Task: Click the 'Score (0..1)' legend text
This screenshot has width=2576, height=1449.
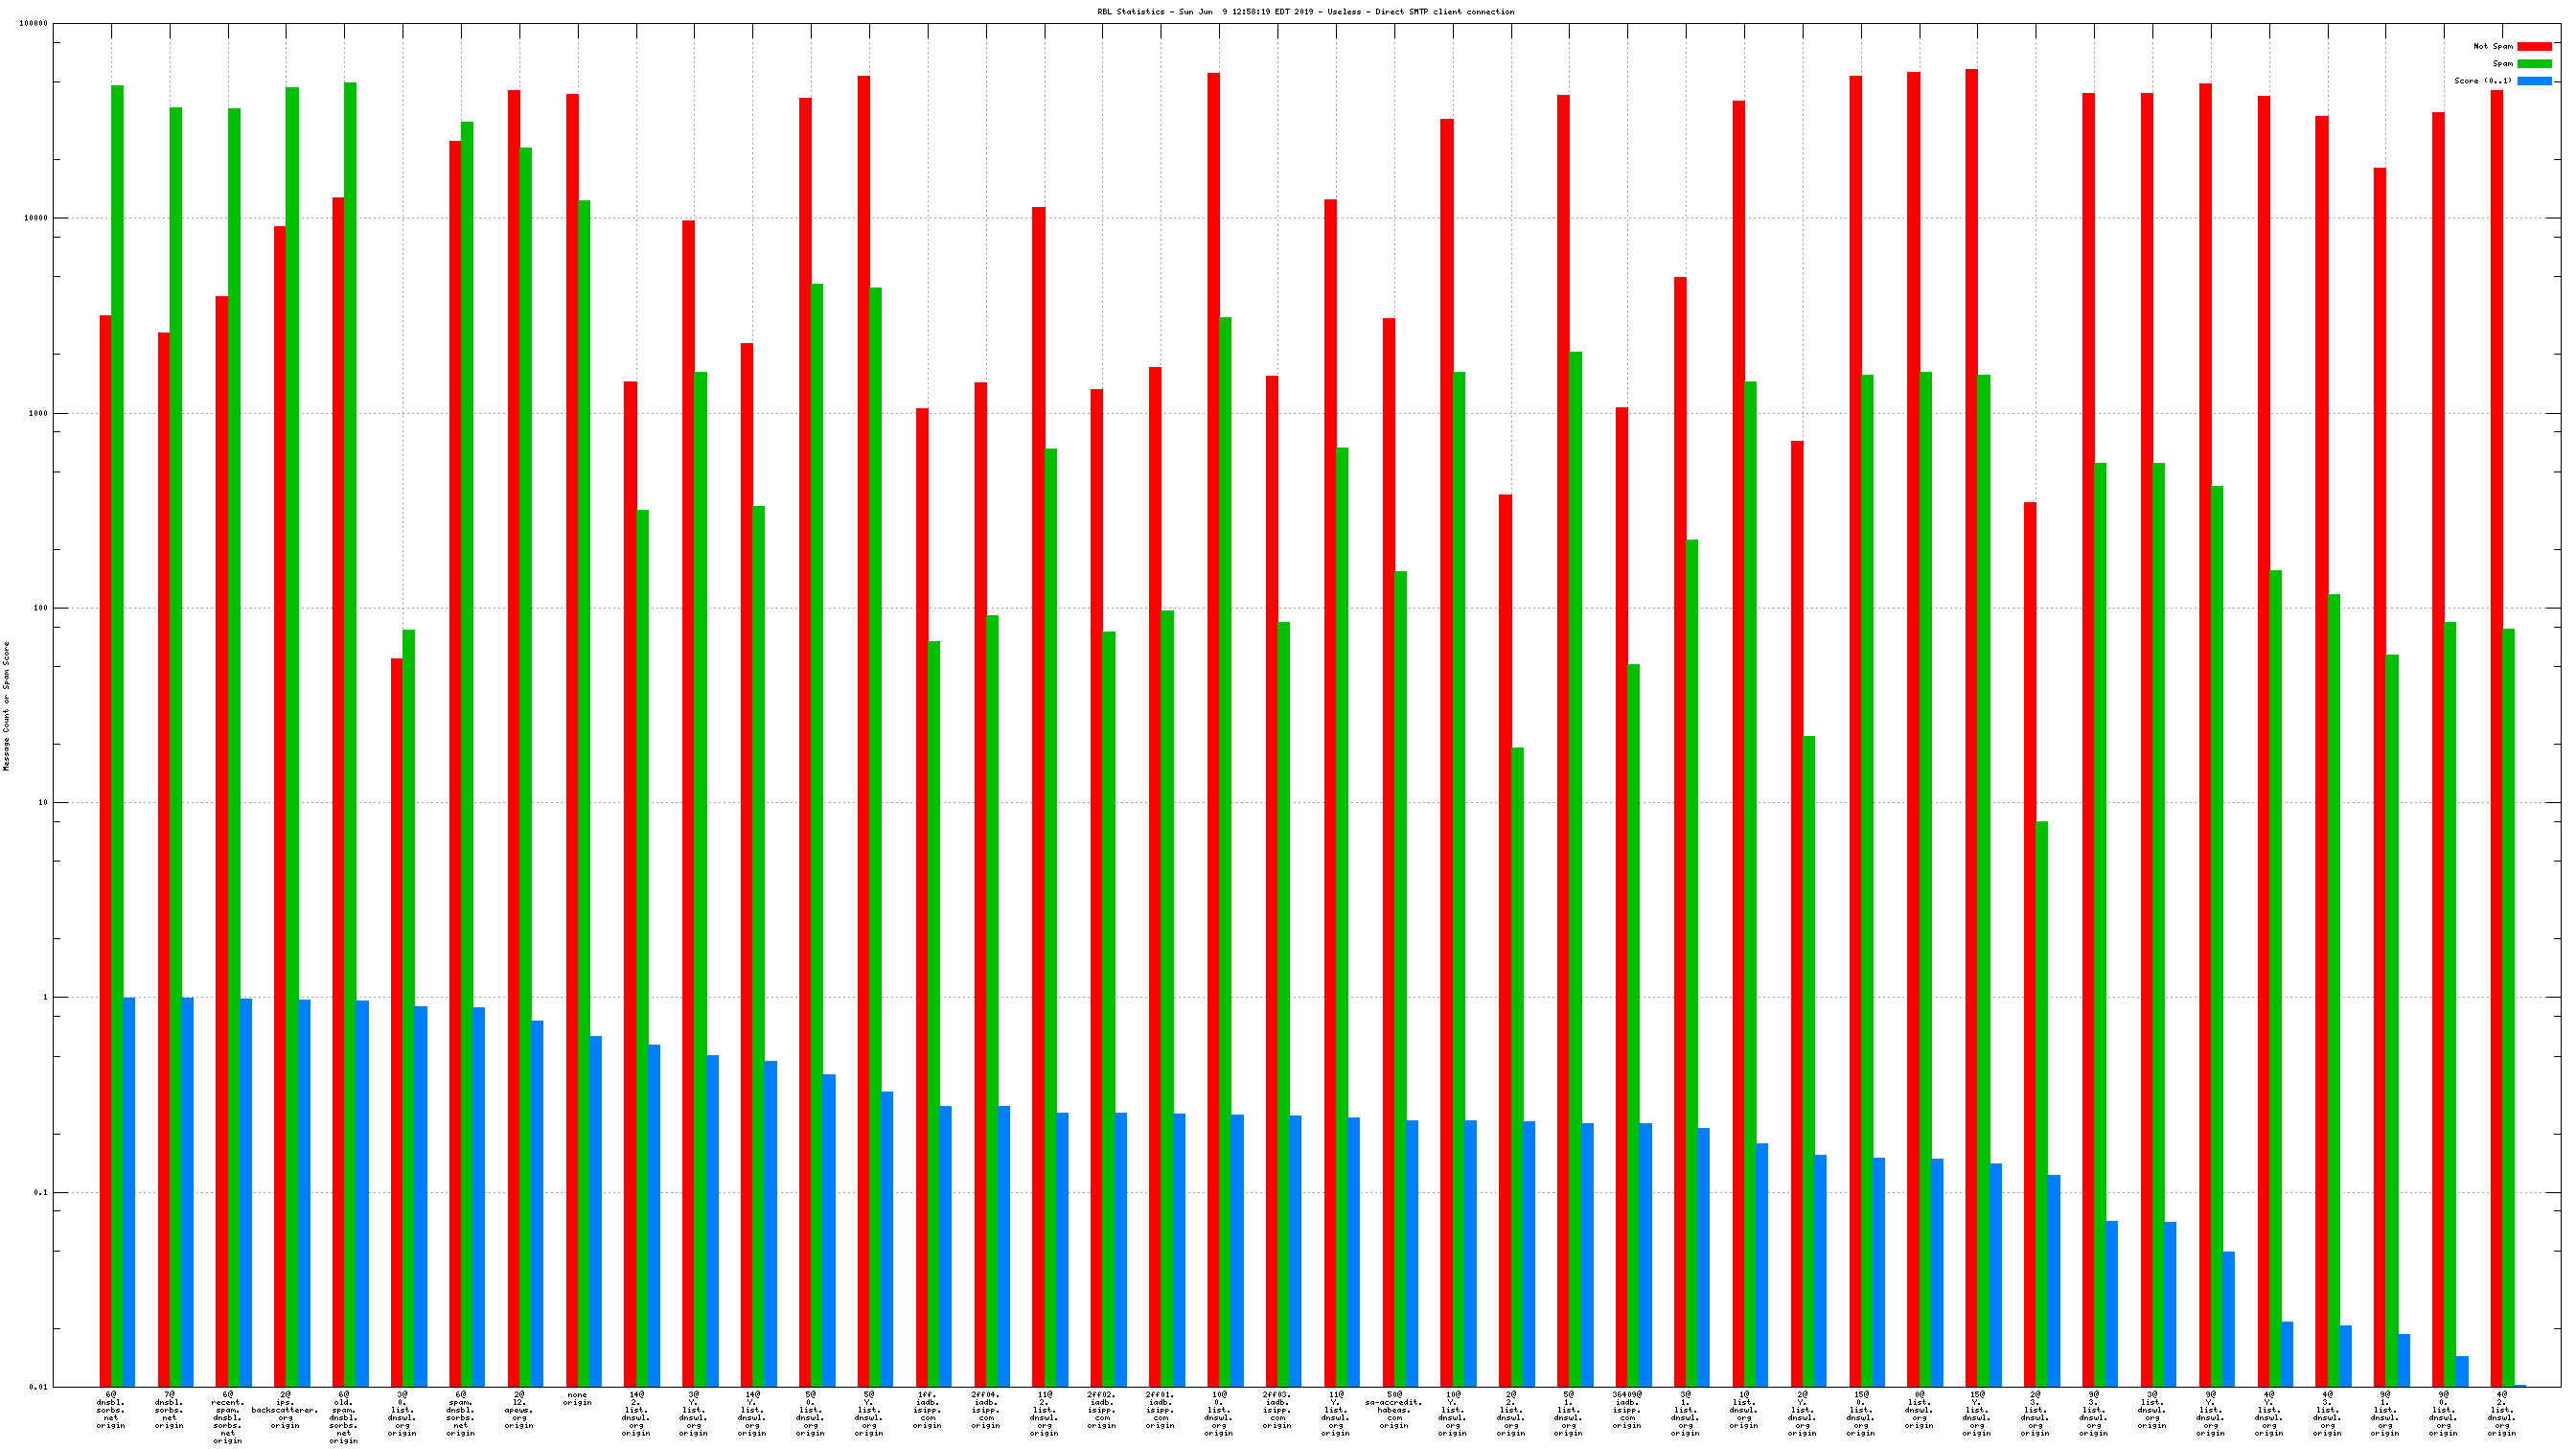Action: [2482, 81]
